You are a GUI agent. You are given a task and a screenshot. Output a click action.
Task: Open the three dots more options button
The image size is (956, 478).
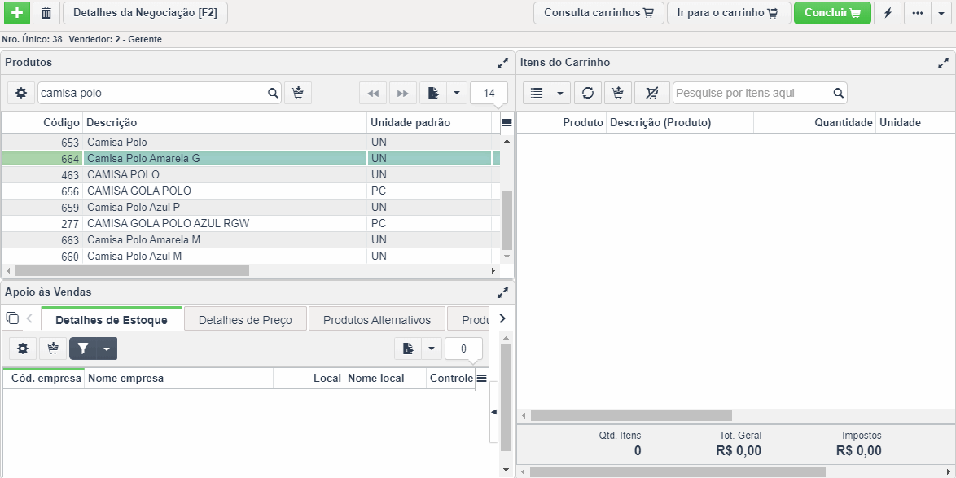coord(918,13)
